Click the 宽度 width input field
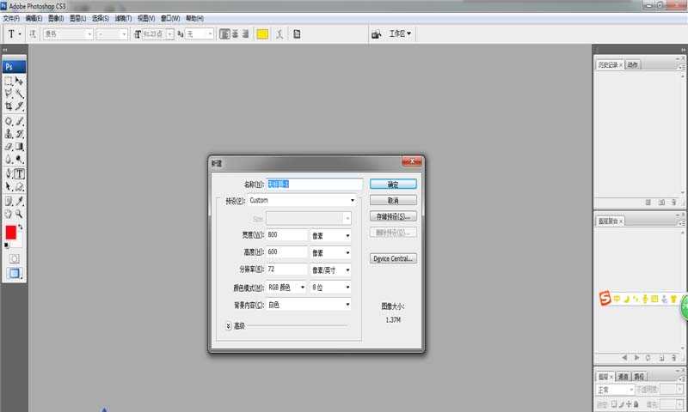The width and height of the screenshot is (688, 412). coord(286,234)
